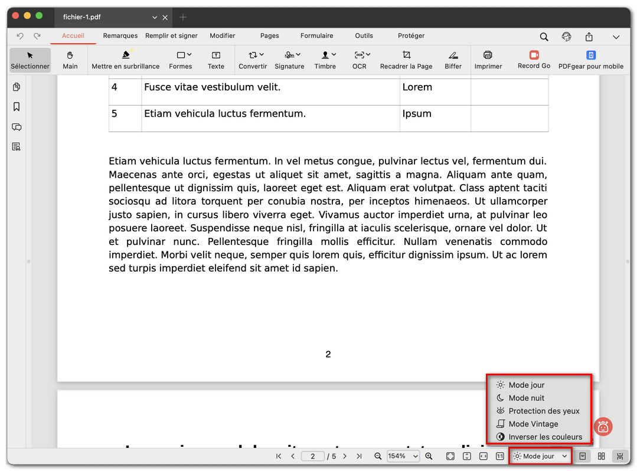Use the Biffer redaction tool

tap(453, 60)
